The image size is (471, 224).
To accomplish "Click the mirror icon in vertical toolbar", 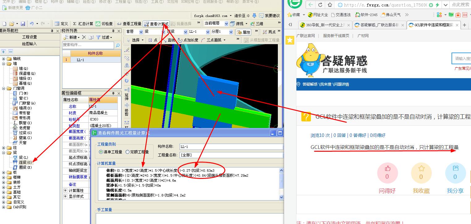I will tap(127, 66).
